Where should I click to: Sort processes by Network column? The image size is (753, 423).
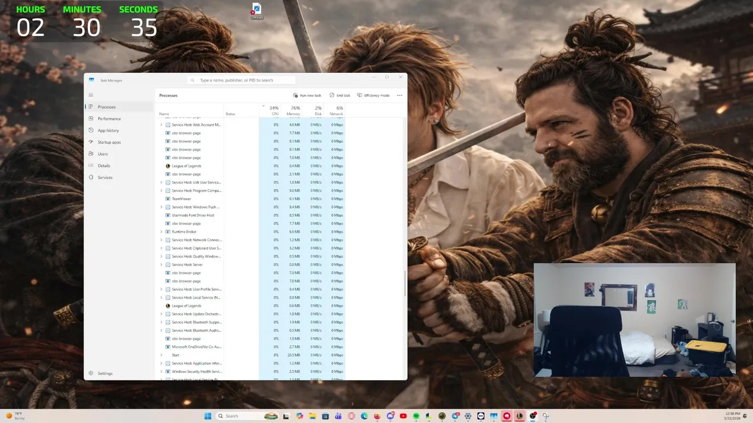click(x=334, y=110)
